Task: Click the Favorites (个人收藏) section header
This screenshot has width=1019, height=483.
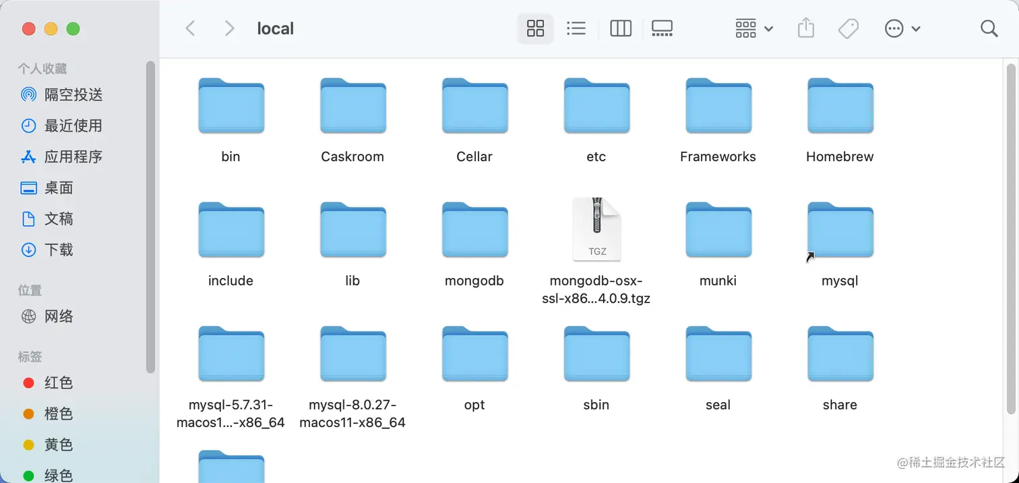Action: pyautogui.click(x=42, y=69)
